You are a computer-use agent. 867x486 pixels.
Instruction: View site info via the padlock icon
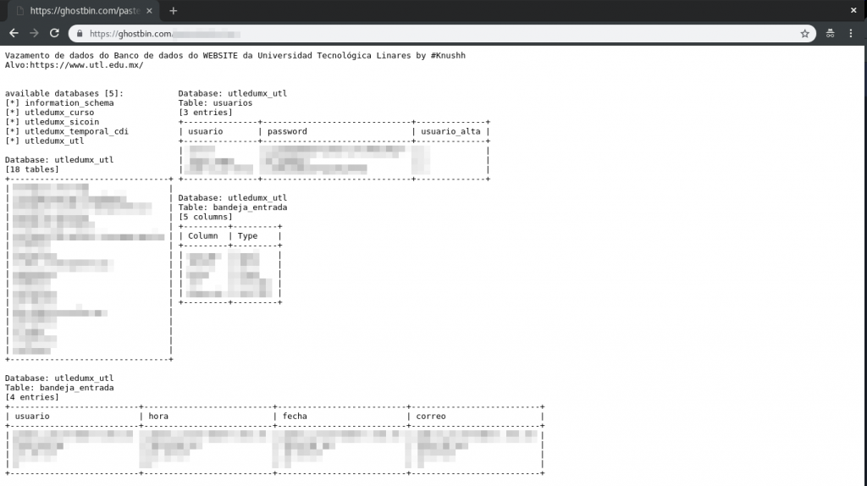tap(80, 34)
